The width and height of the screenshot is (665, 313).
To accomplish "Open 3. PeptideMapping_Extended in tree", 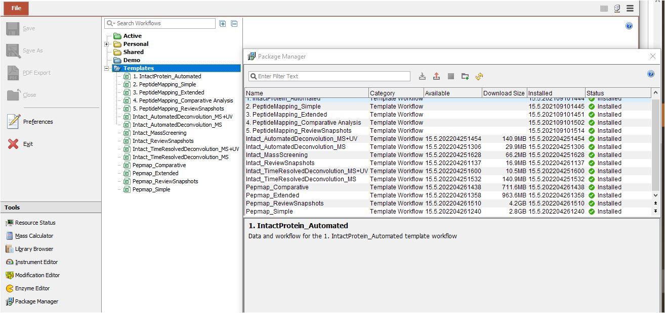I will point(163,92).
